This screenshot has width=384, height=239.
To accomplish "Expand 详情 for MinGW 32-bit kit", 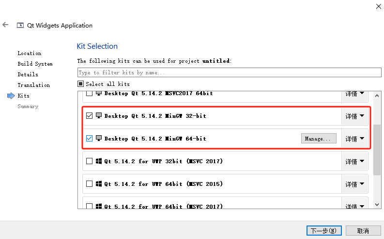I will [x=355, y=116].
